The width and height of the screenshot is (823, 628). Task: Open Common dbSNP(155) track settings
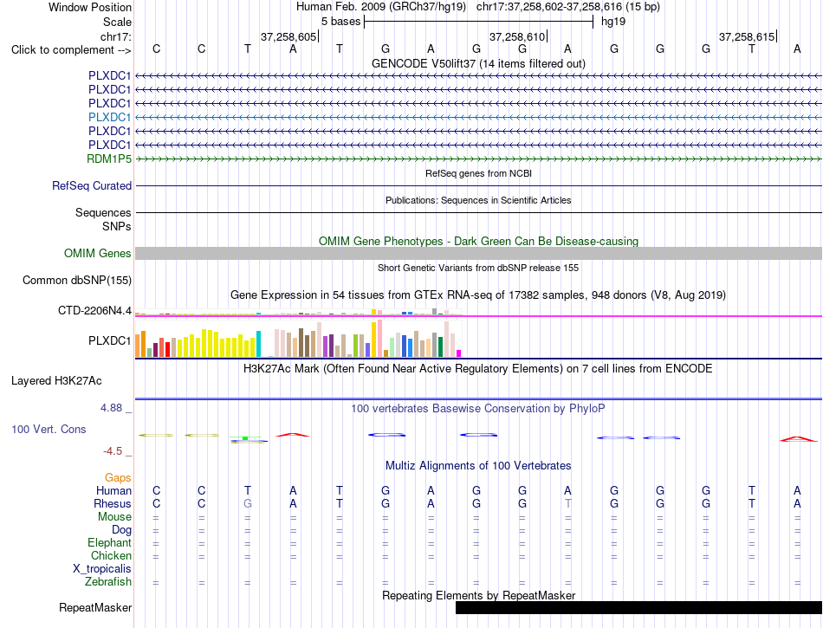[x=76, y=280]
